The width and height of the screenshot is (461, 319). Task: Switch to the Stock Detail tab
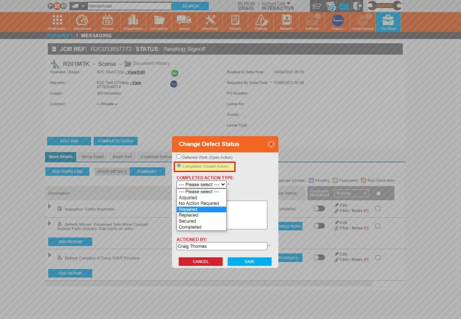click(93, 157)
